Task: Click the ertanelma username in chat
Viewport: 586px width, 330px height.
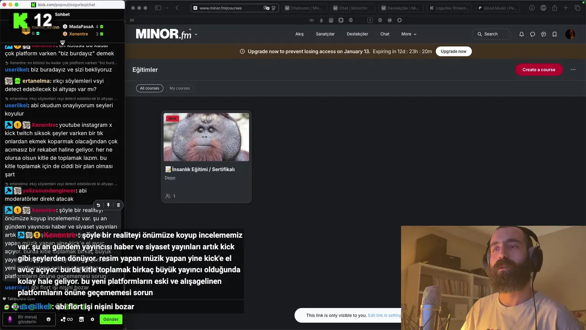Action: 37,81
